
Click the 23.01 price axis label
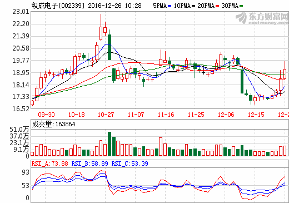pos(21,12)
